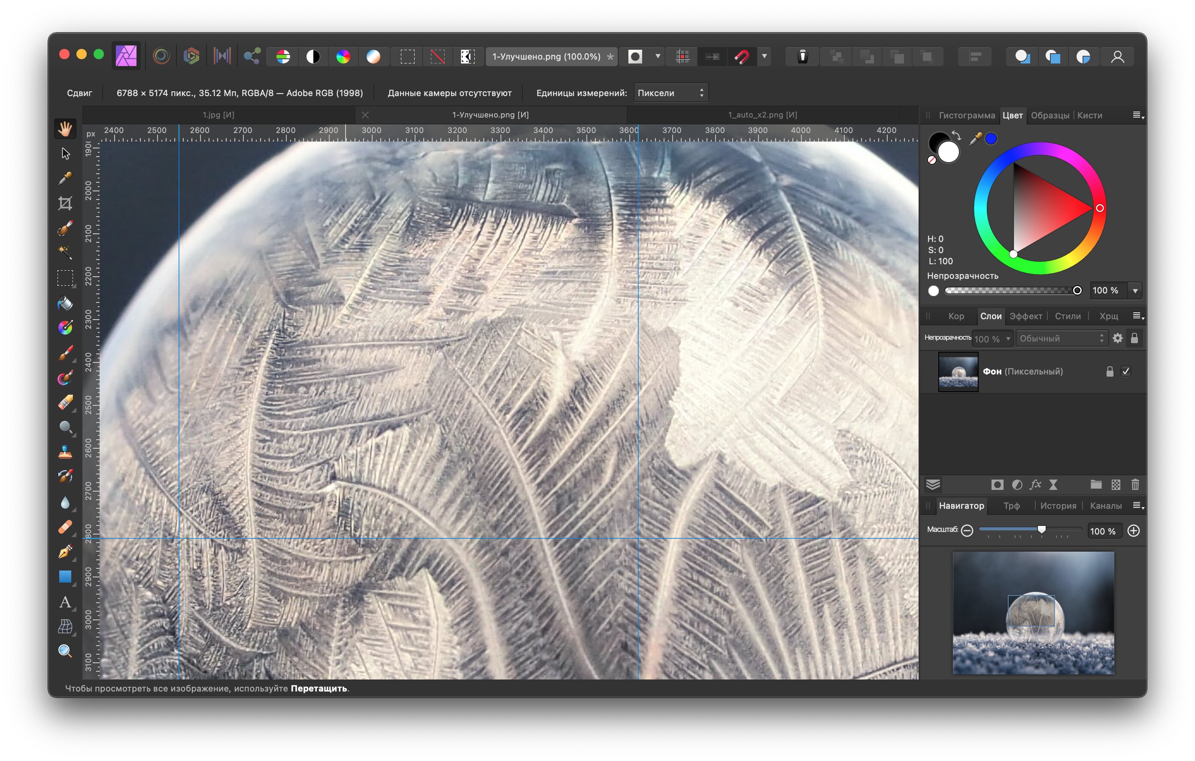Select the Crop tool
The height and width of the screenshot is (761, 1195).
click(x=65, y=203)
